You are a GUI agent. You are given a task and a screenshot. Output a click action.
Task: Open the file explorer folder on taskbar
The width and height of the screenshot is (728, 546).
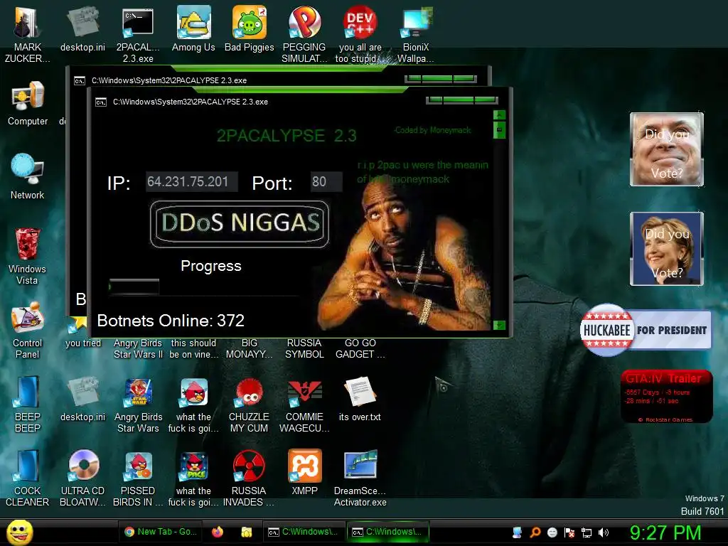click(247, 532)
